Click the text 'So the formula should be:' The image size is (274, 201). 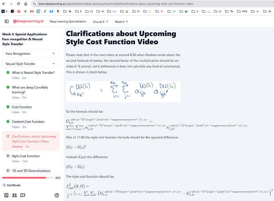tap(84, 112)
